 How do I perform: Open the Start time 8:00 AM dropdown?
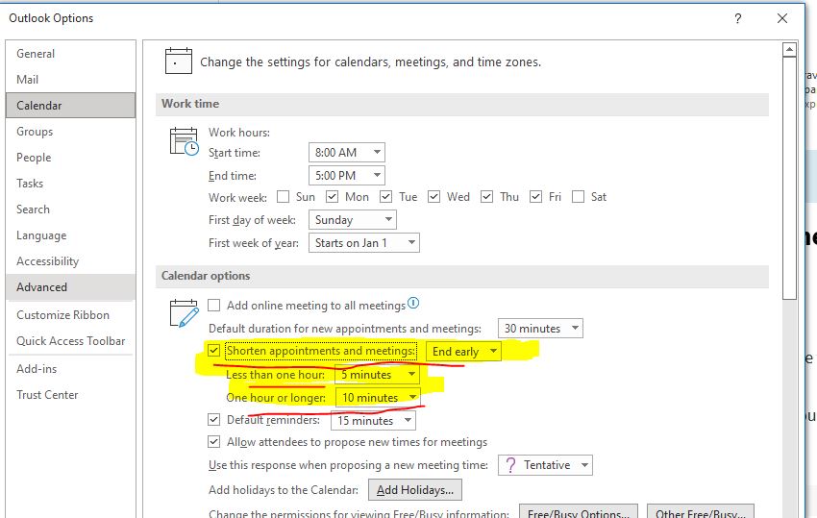point(346,152)
